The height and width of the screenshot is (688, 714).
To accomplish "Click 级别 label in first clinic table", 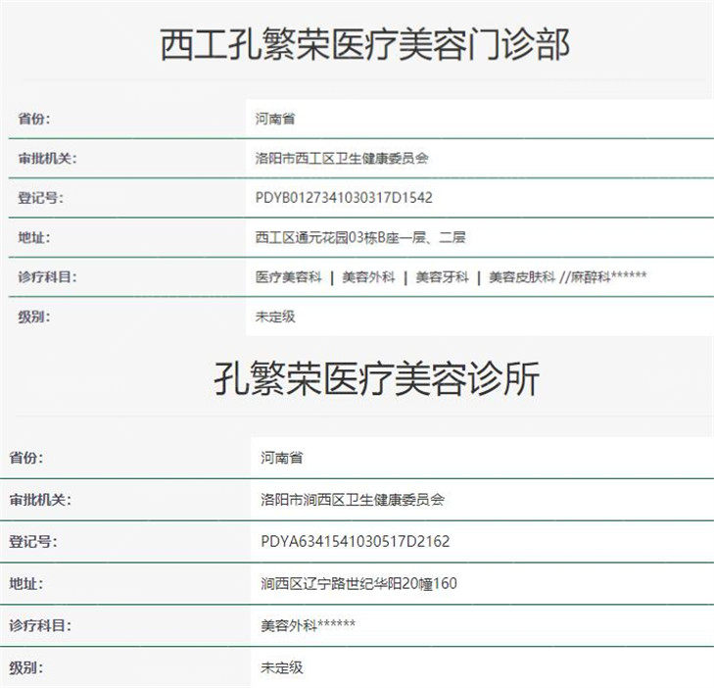I will point(33,317).
